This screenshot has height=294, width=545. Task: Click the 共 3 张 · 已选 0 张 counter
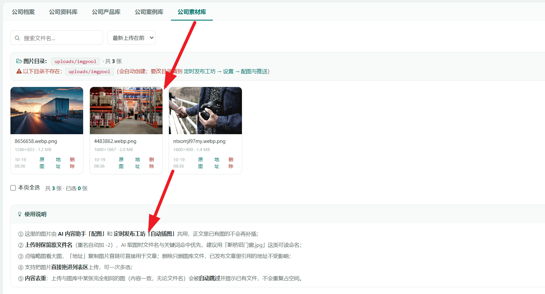67,188
